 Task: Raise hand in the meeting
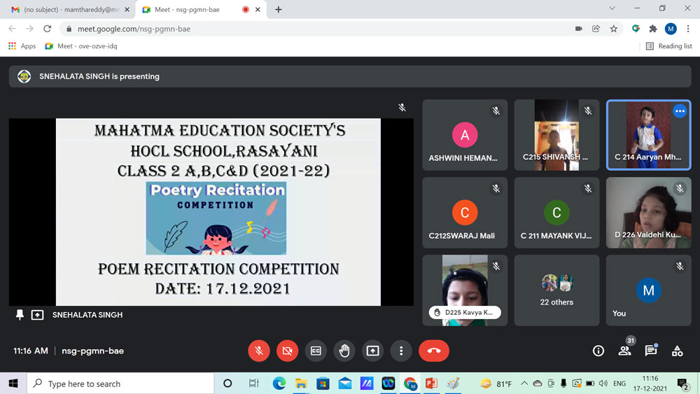(x=344, y=351)
